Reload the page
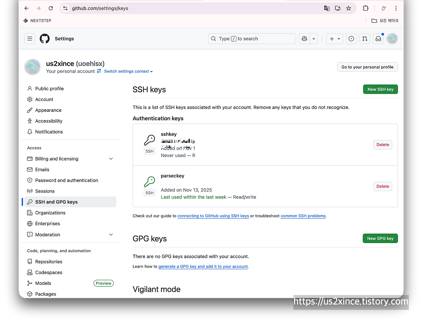This screenshot has height=323, width=422. [51, 8]
